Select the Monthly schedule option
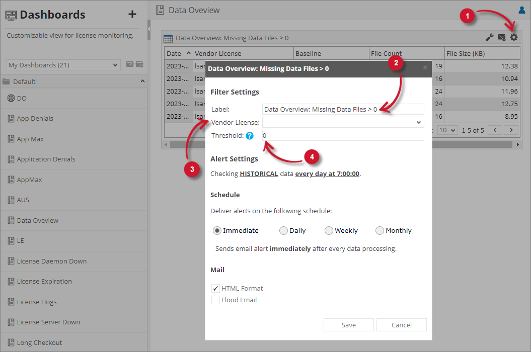531x352 pixels. pyautogui.click(x=380, y=230)
